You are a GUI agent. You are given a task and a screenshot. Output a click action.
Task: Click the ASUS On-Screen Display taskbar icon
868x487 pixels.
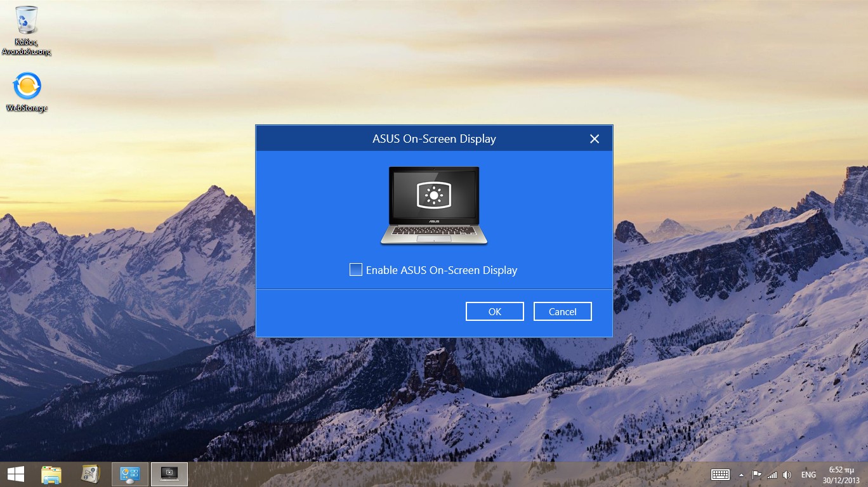pyautogui.click(x=169, y=474)
